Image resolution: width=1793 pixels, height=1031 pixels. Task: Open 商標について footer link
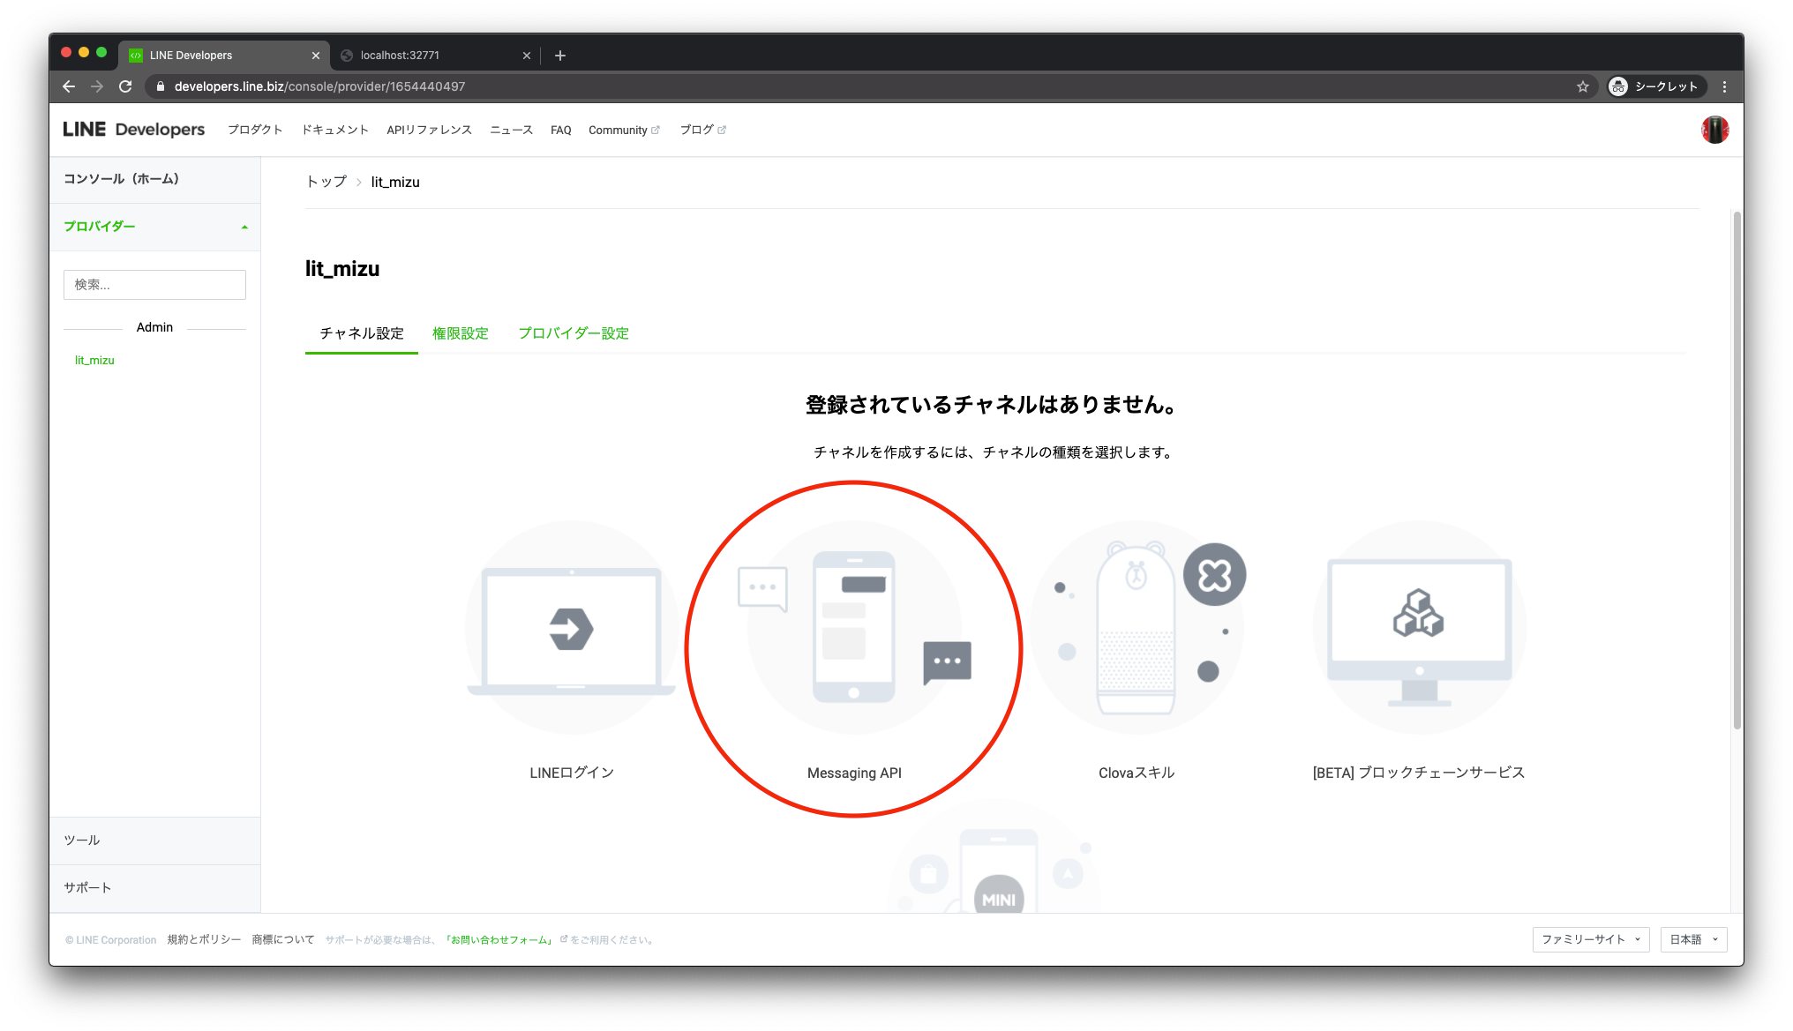coord(283,939)
